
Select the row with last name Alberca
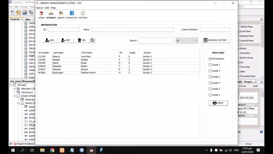coord(119,56)
